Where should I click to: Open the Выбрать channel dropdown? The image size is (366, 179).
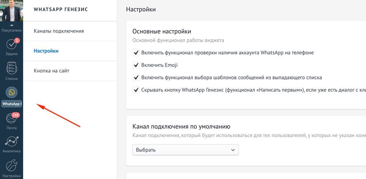point(186,150)
